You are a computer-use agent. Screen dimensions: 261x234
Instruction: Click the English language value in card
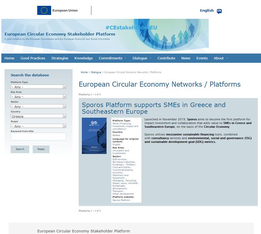(116, 144)
